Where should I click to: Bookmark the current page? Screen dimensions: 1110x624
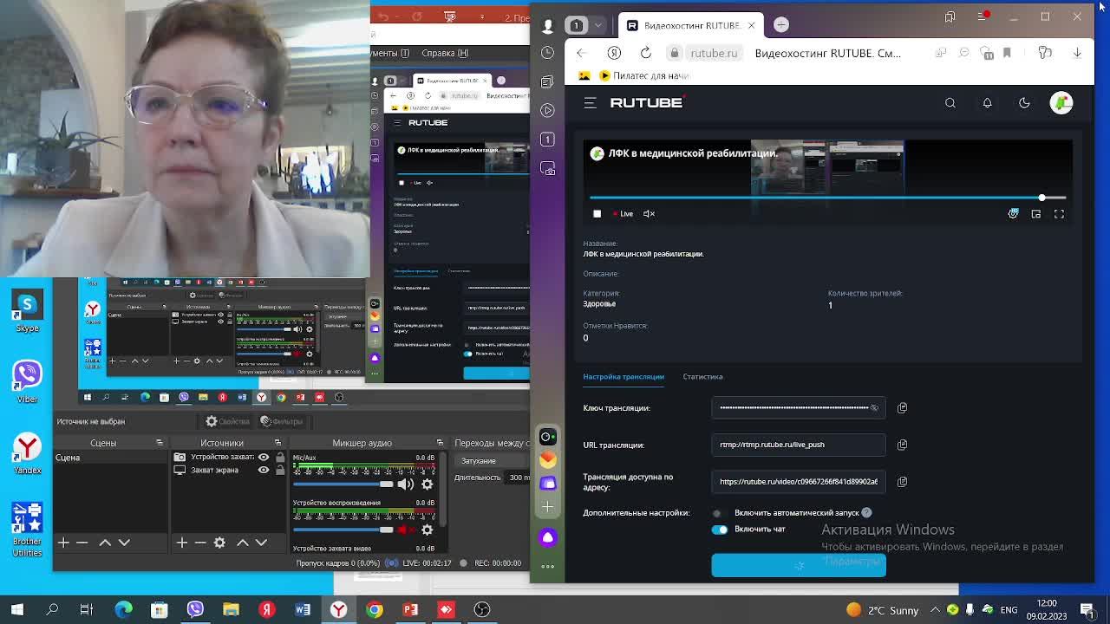[1007, 53]
